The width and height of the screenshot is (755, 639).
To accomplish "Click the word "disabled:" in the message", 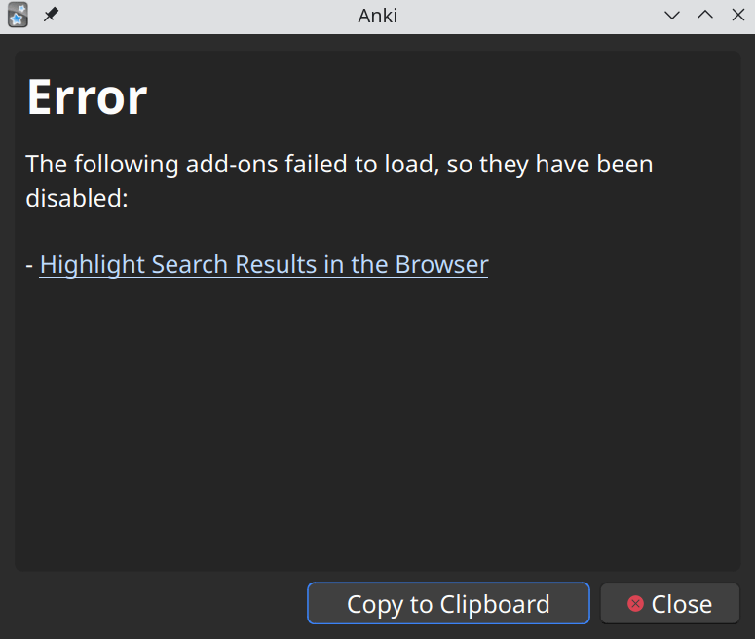I will point(77,199).
